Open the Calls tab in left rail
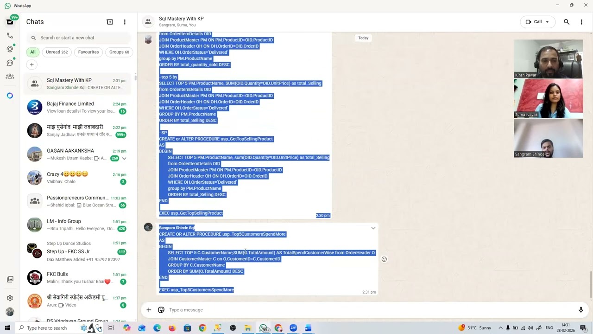 point(10,35)
